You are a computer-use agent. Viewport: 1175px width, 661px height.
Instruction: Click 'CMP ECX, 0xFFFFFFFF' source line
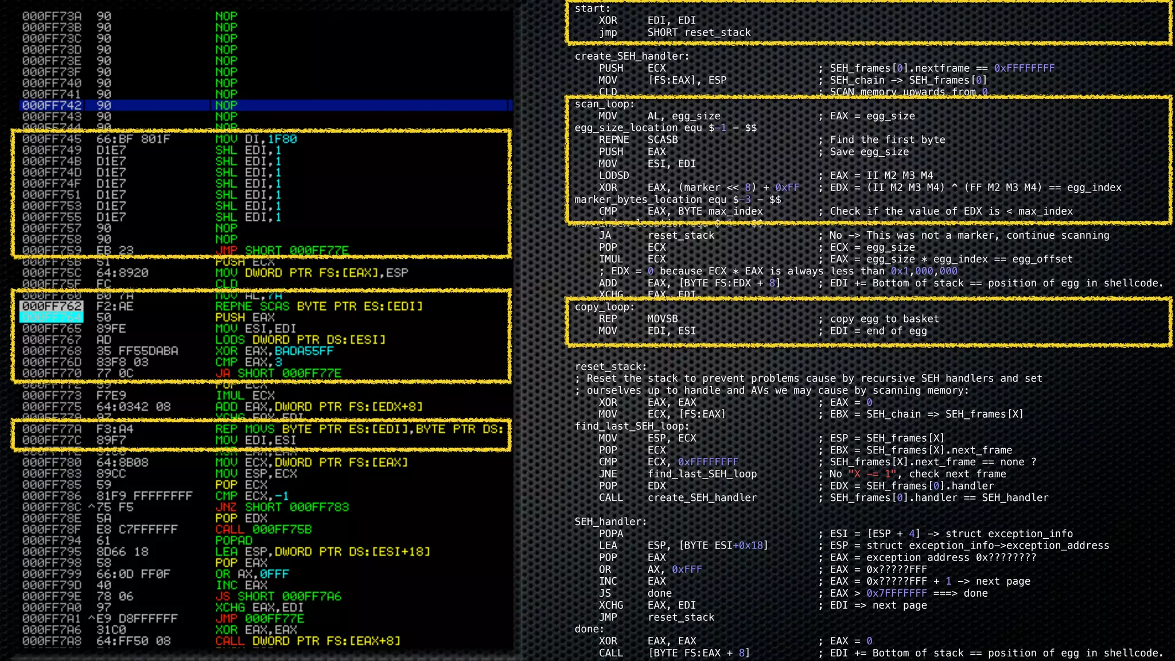click(x=668, y=462)
